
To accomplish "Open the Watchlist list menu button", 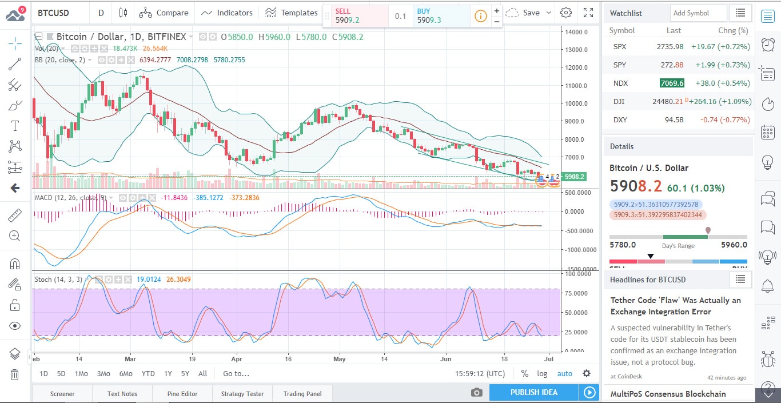I will click(741, 13).
